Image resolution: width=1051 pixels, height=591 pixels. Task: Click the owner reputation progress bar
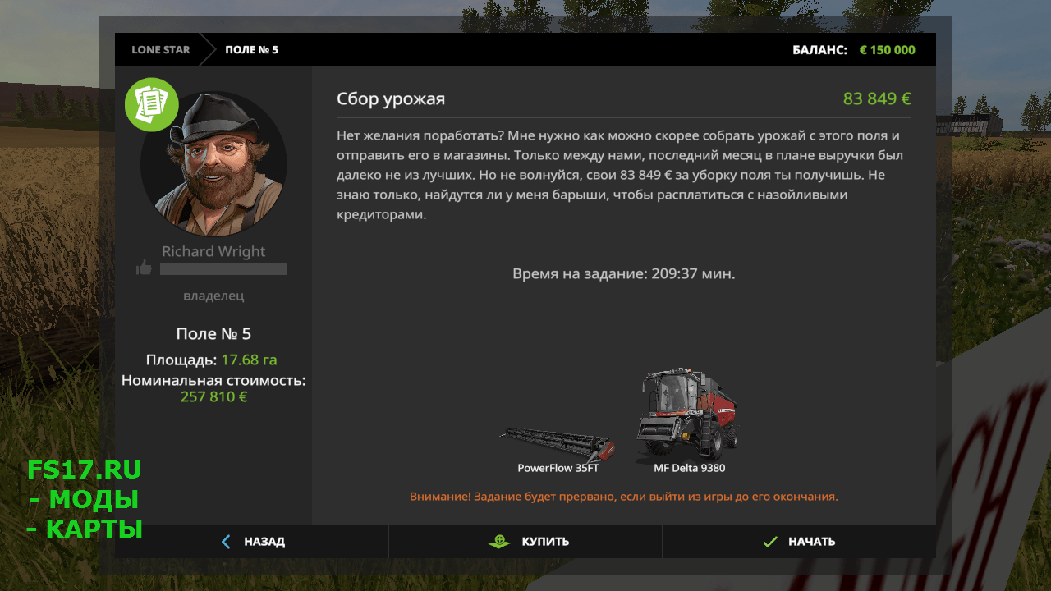tap(223, 269)
